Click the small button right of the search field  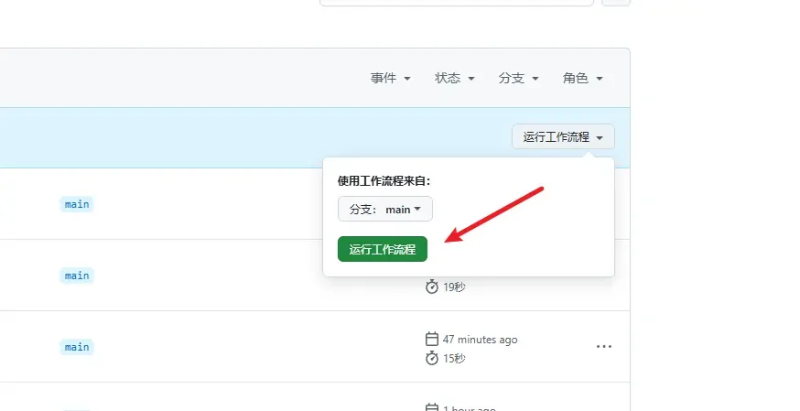[616, 3]
